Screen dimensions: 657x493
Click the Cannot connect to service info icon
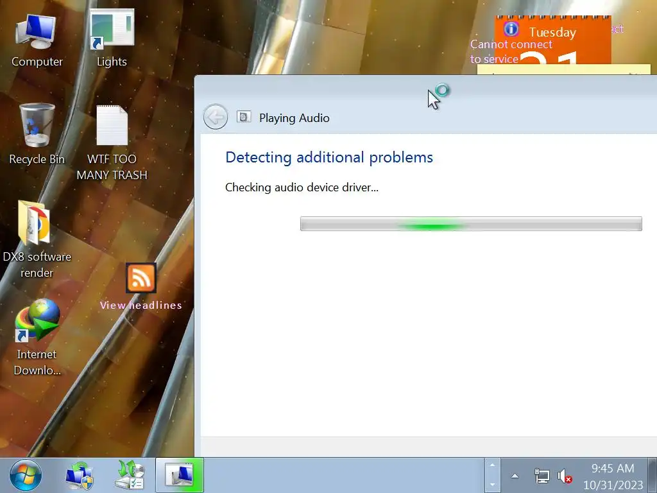511,29
